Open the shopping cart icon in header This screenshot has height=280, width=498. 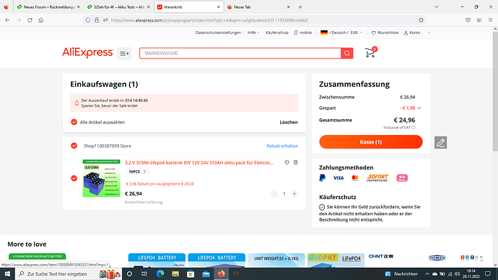coord(370,53)
